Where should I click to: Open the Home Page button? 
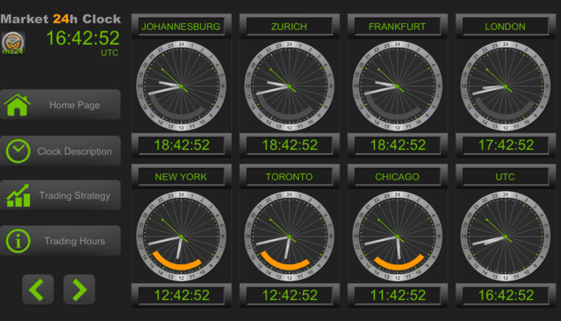pos(60,105)
